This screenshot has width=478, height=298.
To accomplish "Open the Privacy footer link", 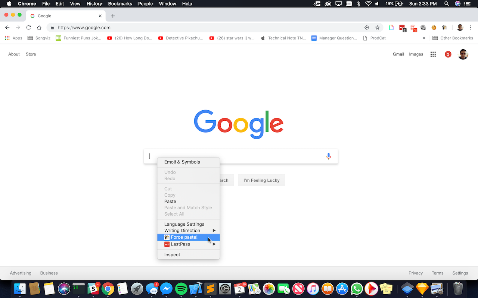I will click(x=416, y=273).
